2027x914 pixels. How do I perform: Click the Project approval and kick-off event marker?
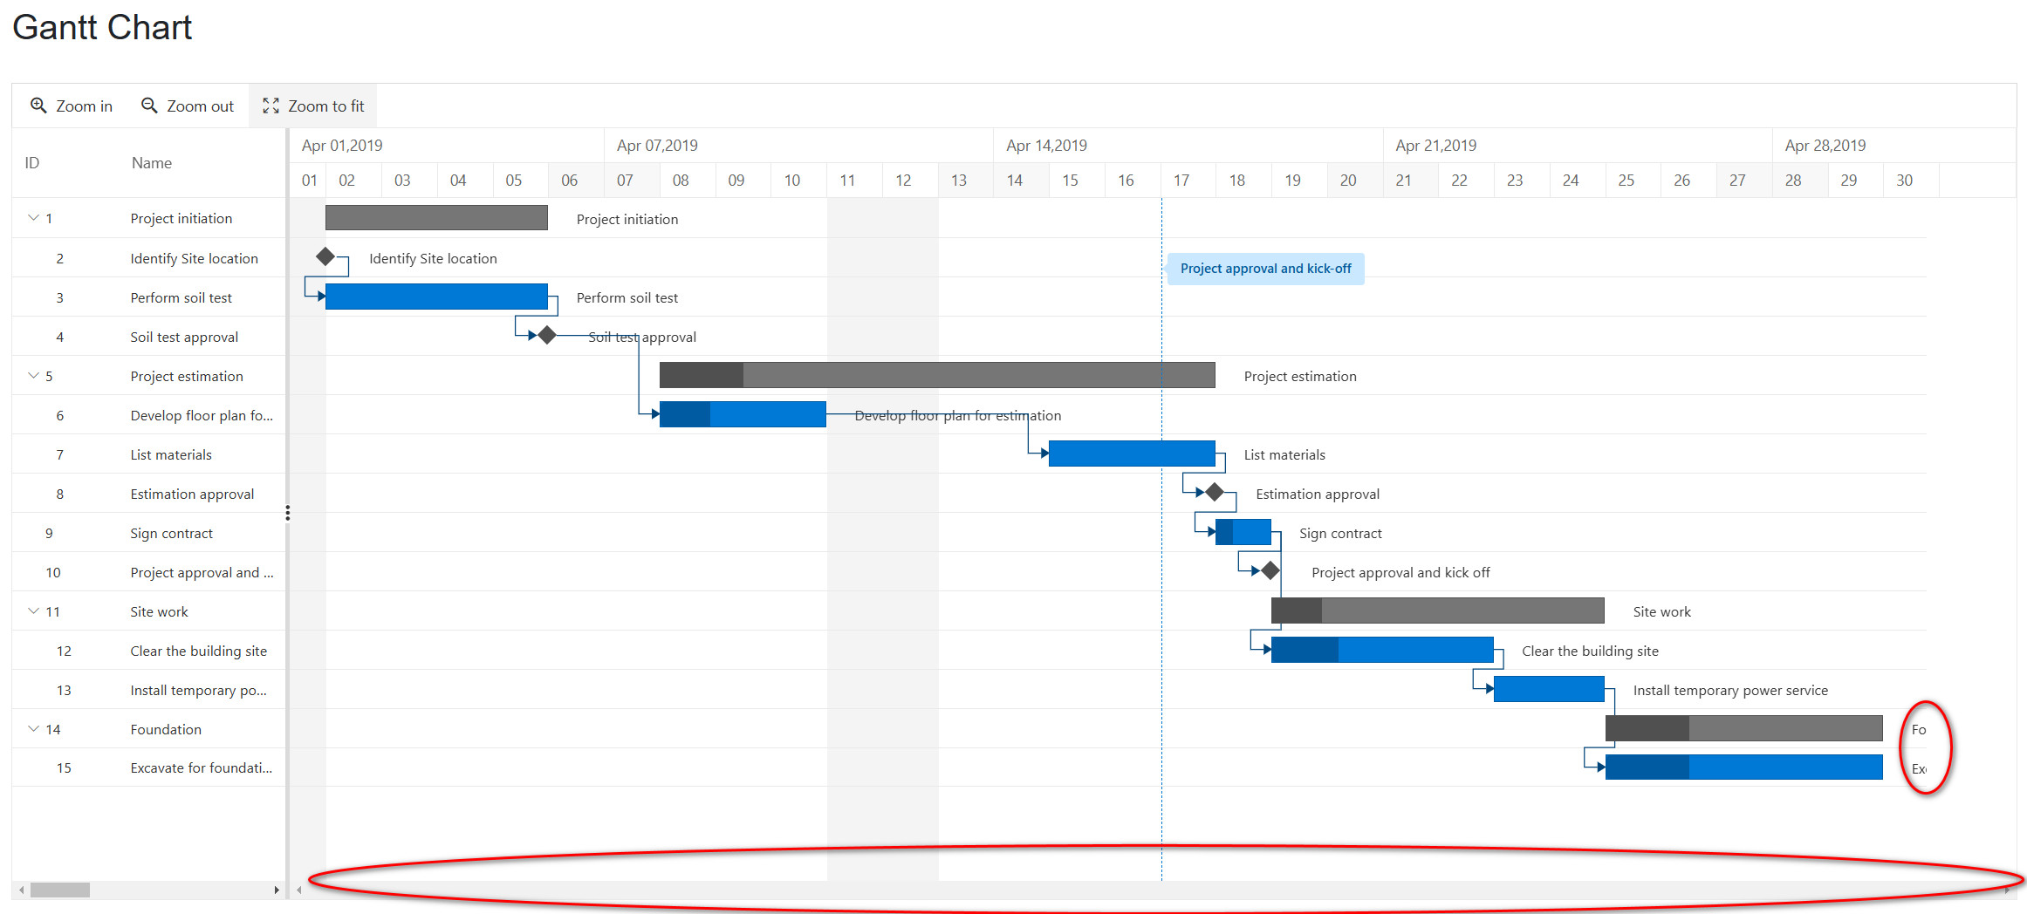point(1264,269)
